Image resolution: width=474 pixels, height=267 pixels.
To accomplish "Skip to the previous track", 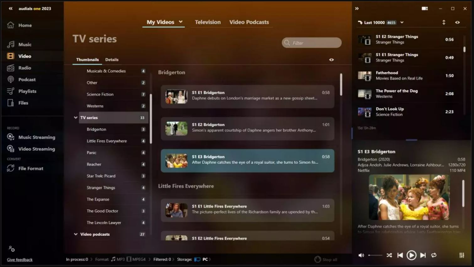I will (x=400, y=255).
